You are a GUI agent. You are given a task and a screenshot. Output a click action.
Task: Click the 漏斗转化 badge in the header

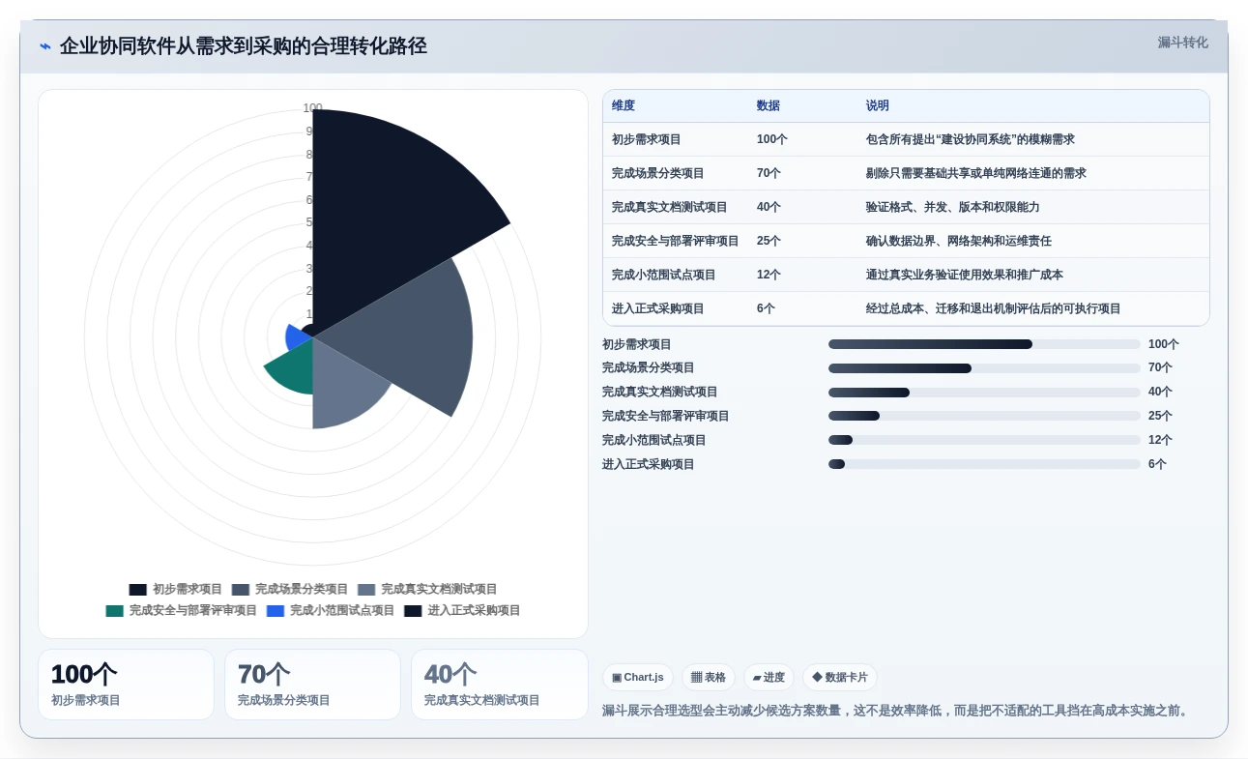point(1182,43)
